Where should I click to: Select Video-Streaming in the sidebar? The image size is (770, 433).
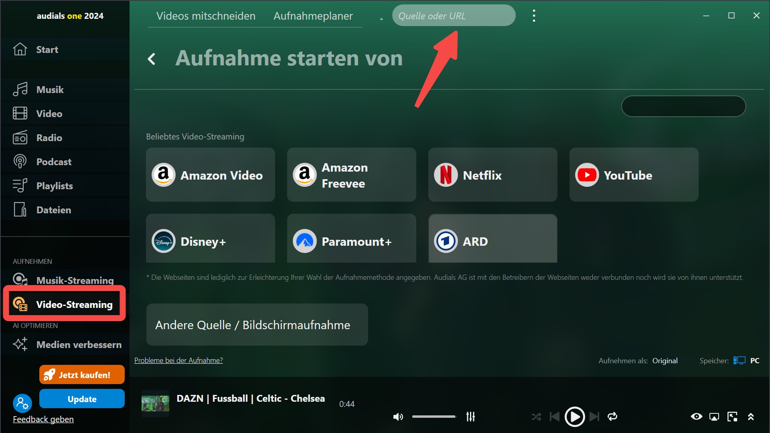[x=64, y=304]
